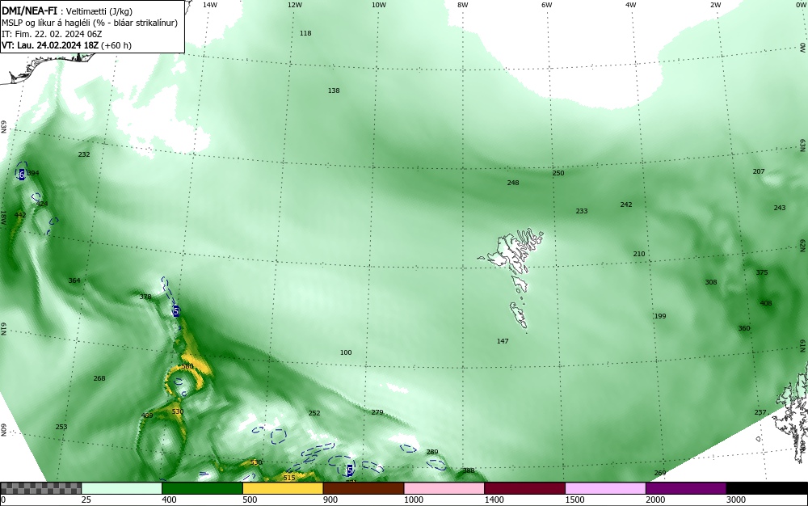Click the CAPE value 489
Image resolution: width=808 pixels, height=506 pixels.
[147, 415]
